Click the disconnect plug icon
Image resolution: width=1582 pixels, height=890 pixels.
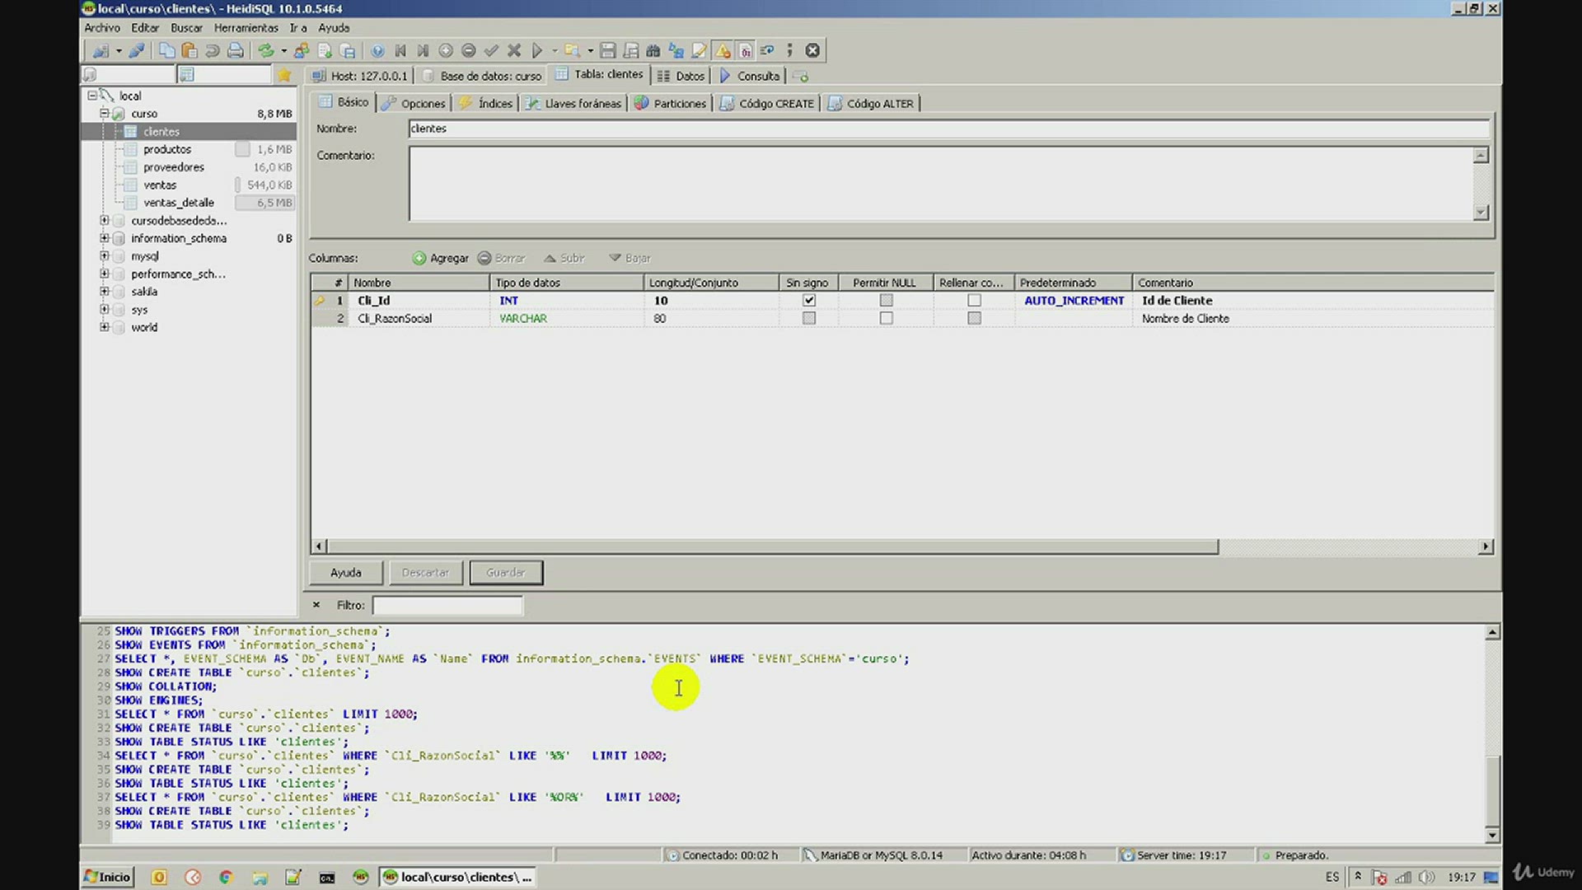tap(137, 51)
